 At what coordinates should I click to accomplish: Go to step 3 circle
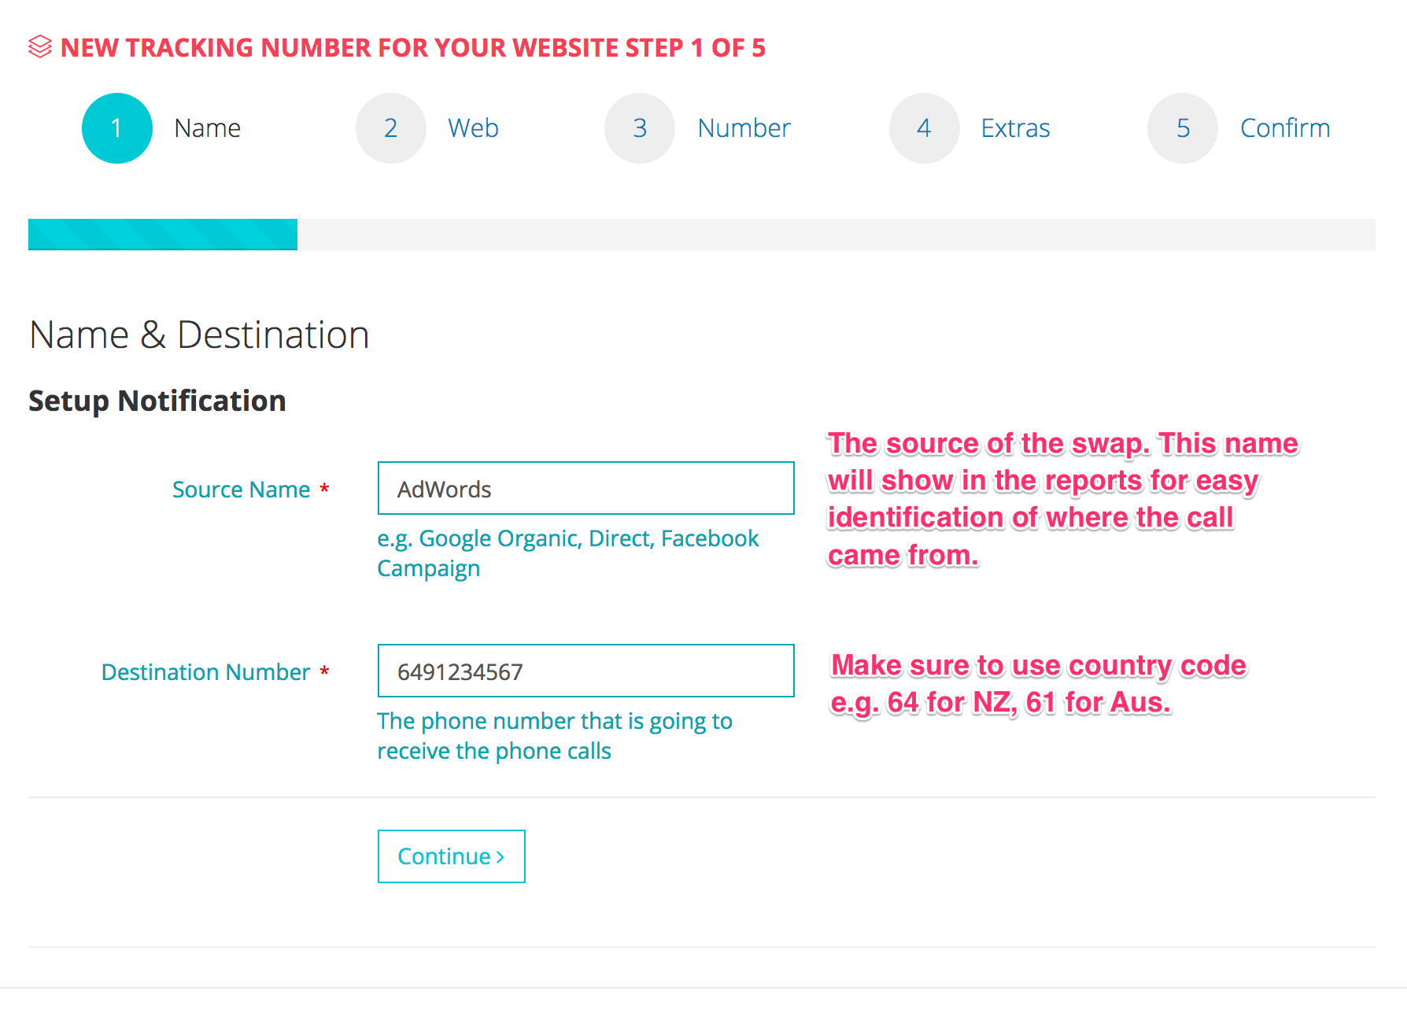click(x=639, y=128)
